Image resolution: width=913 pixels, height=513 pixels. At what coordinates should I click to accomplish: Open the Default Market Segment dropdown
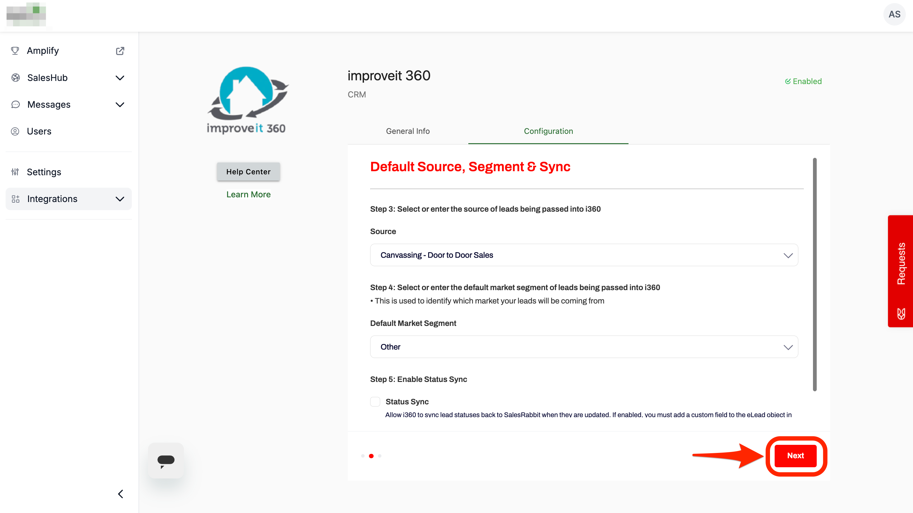(584, 347)
